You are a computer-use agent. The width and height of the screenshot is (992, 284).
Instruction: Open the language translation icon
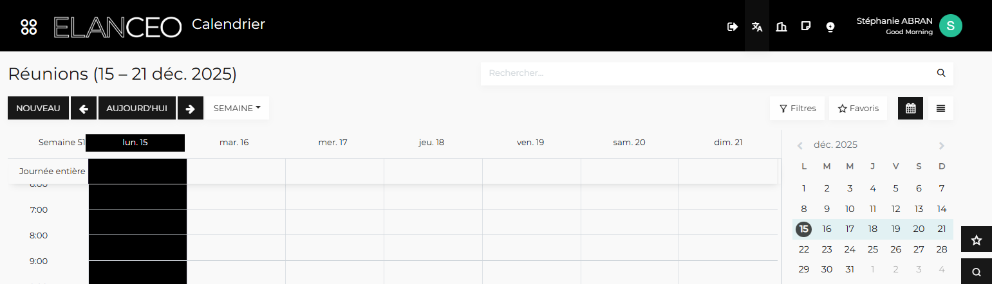pyautogui.click(x=757, y=26)
